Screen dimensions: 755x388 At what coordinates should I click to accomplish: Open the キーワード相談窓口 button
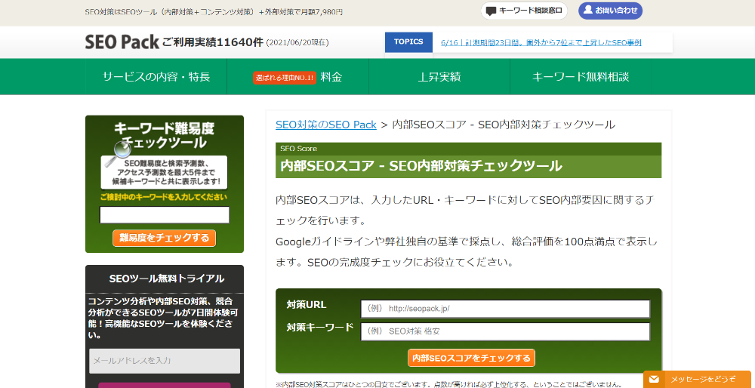coord(524,11)
